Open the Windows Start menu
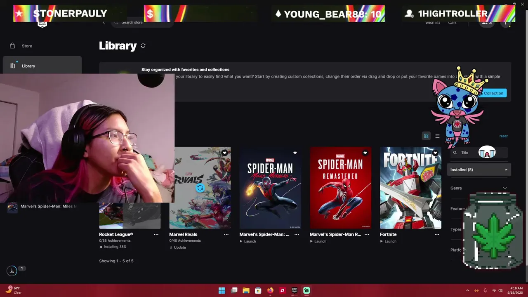This screenshot has height=297, width=528. click(x=222, y=290)
